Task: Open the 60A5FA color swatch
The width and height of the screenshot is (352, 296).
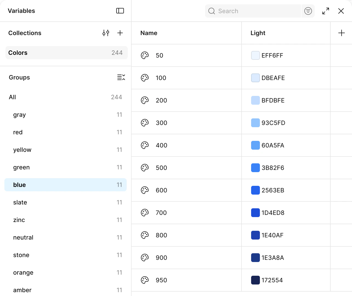Action: [x=256, y=145]
